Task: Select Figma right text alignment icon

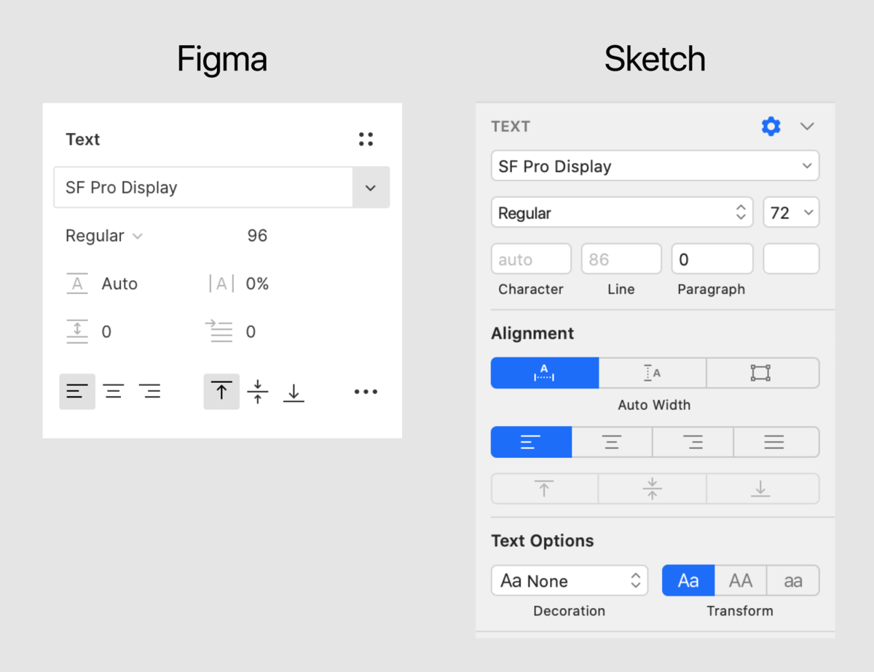Action: (149, 392)
